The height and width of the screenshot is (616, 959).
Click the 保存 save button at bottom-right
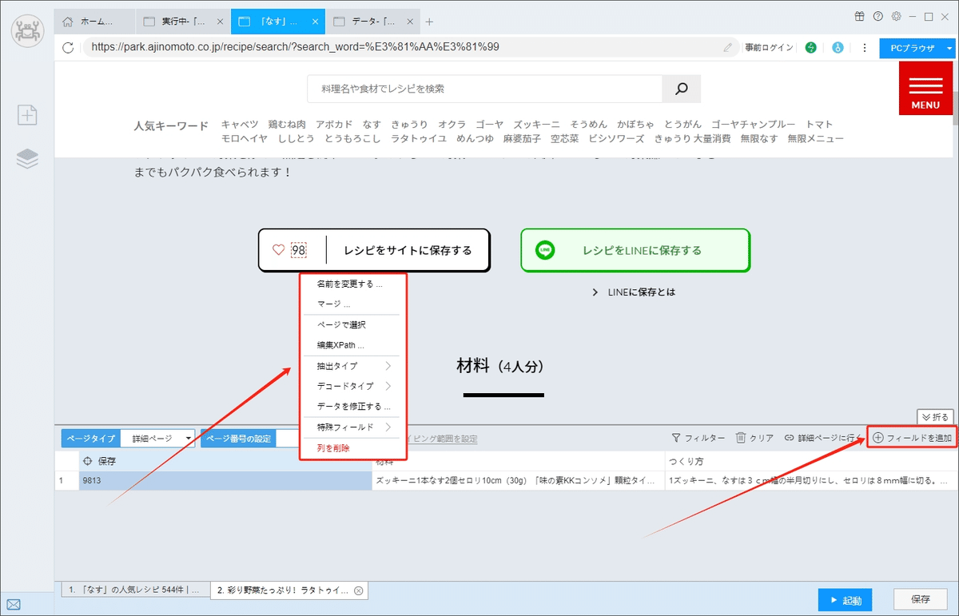pyautogui.click(x=921, y=600)
